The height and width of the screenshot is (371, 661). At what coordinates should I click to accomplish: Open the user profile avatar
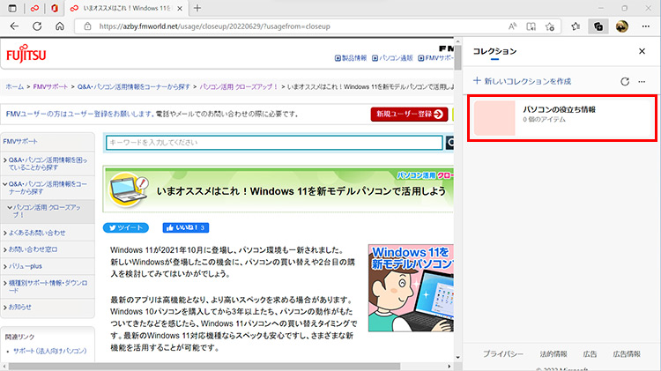point(622,26)
